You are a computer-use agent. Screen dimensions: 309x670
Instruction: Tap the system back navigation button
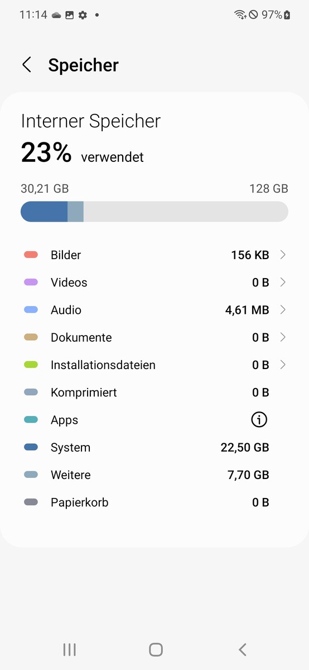pos(242,649)
